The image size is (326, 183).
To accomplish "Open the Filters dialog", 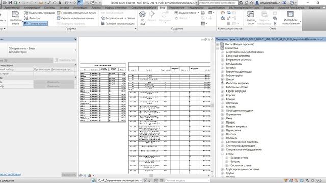I will click(32, 18).
